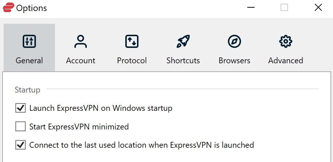Click the Advanced gear icon
This screenshot has width=333, height=162.
286,41
